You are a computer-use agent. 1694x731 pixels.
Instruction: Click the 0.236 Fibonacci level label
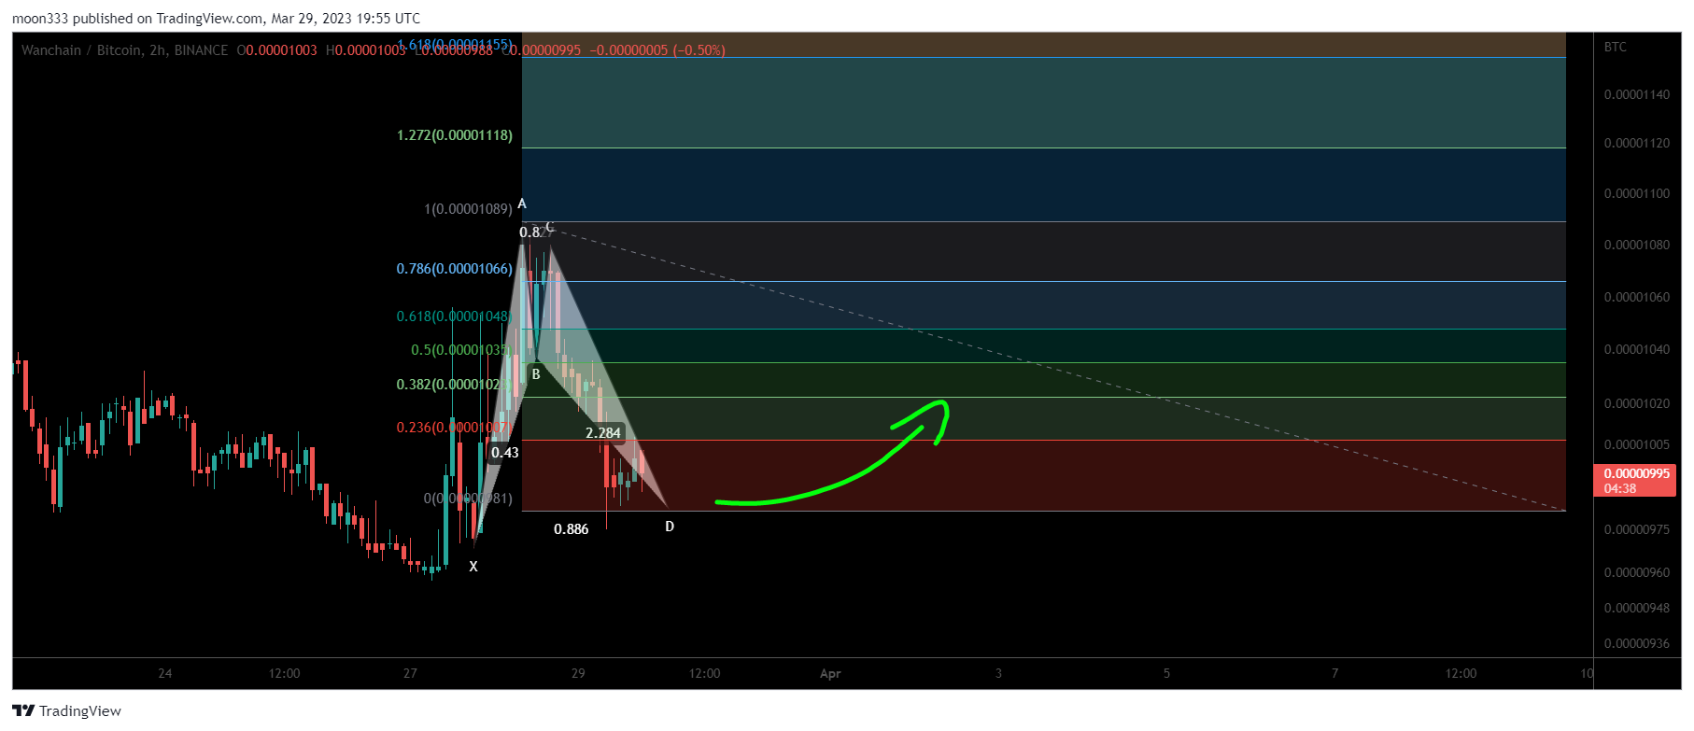(454, 428)
